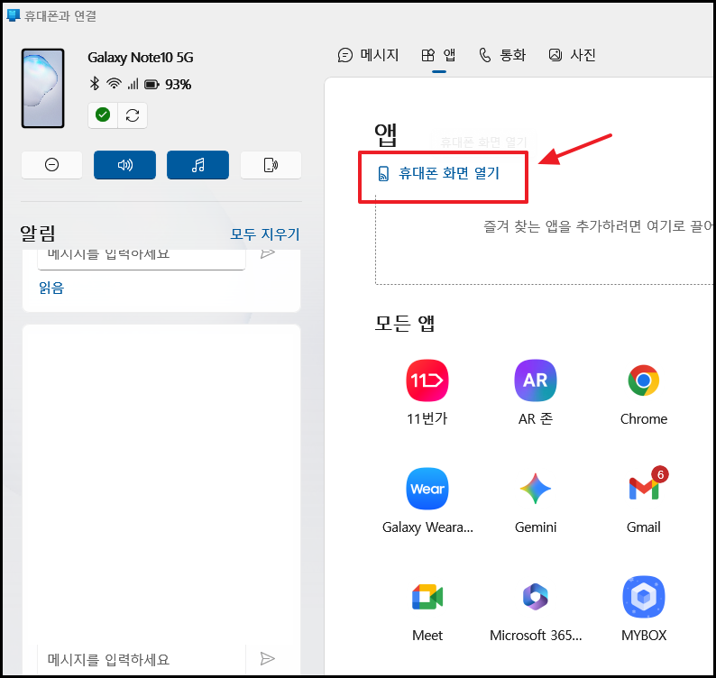The height and width of the screenshot is (678, 716).
Task: Launch the MYBOX app icon
Action: pyautogui.click(x=643, y=597)
